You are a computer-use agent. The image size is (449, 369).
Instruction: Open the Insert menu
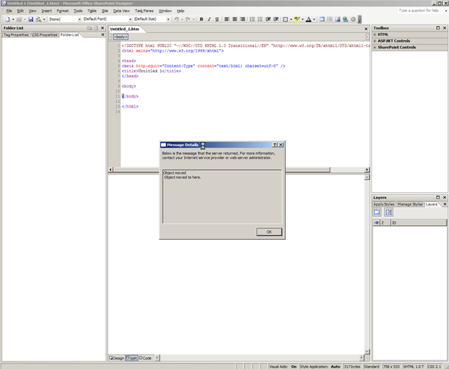click(x=47, y=11)
